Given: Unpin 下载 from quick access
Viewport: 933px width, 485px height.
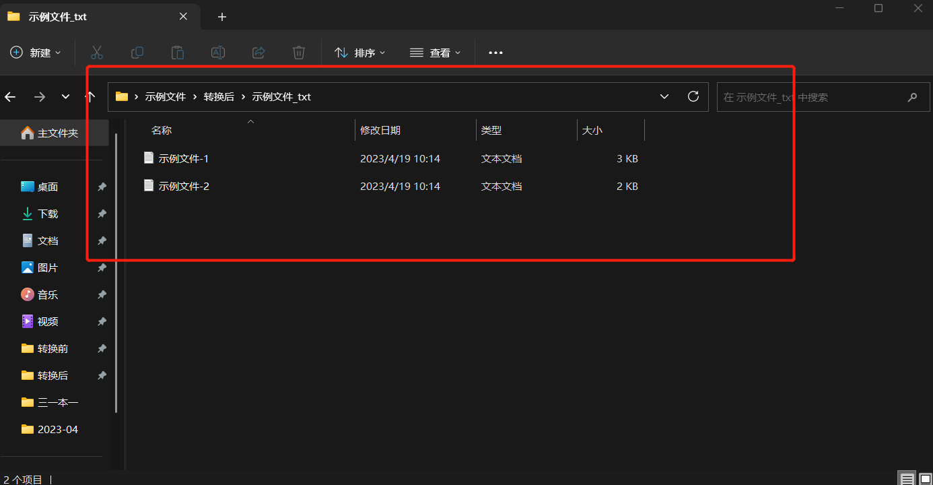Looking at the screenshot, I should coord(102,214).
